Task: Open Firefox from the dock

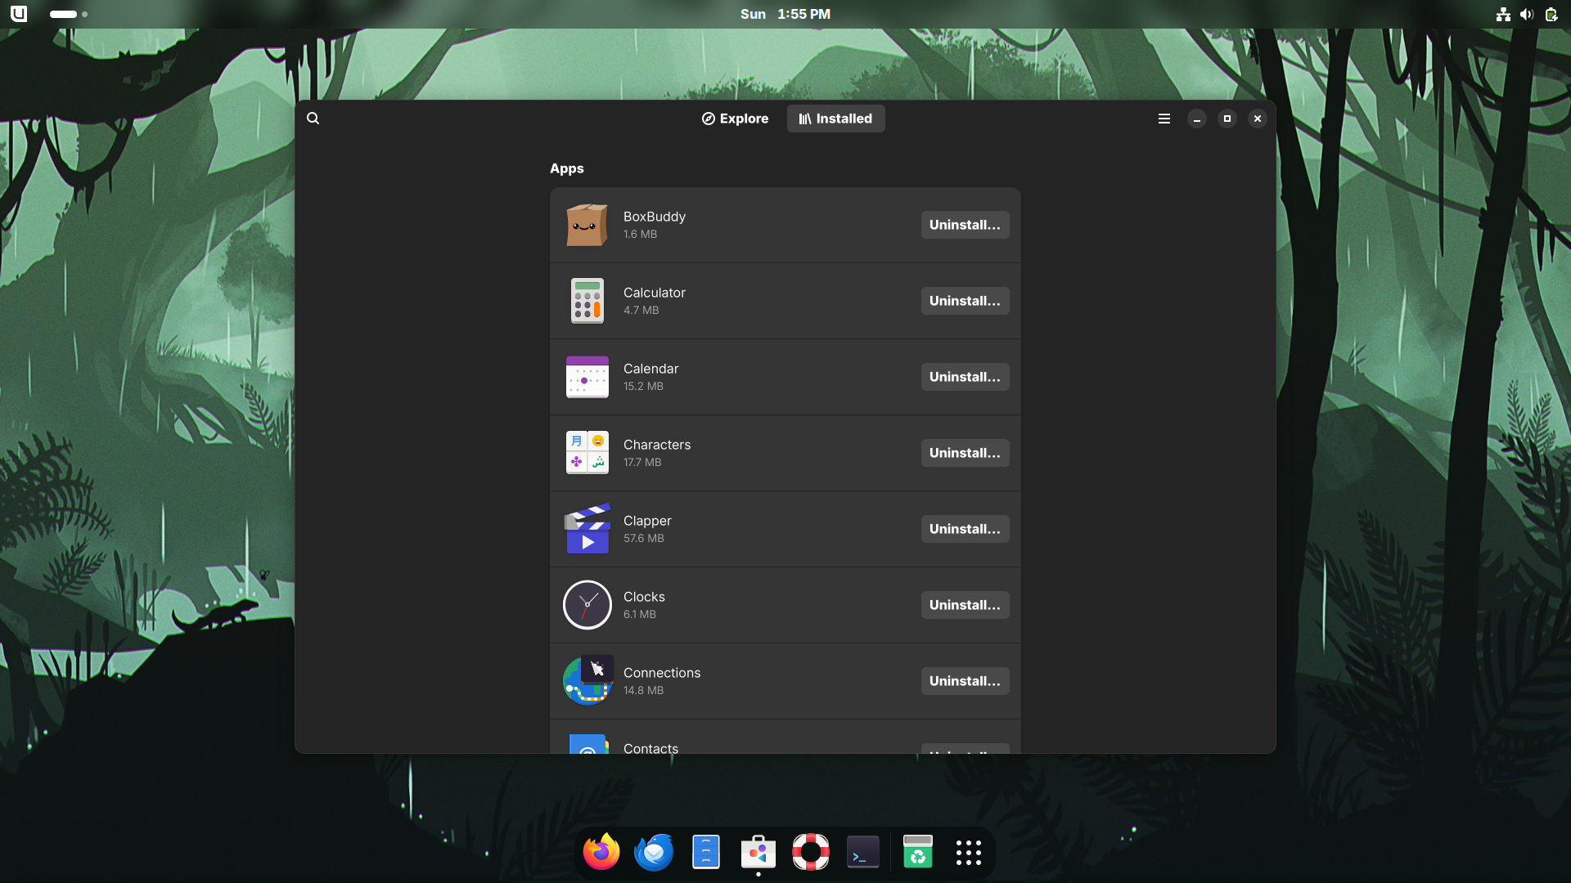Action: coord(601,852)
